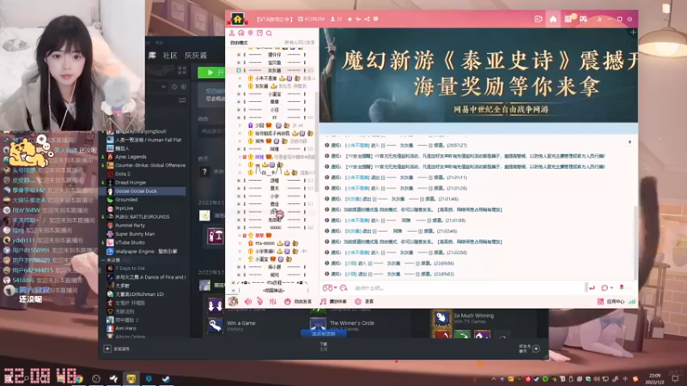Image resolution: width=687 pixels, height=386 pixels.
Task: Open the search icon above channel list
Action: point(269,33)
